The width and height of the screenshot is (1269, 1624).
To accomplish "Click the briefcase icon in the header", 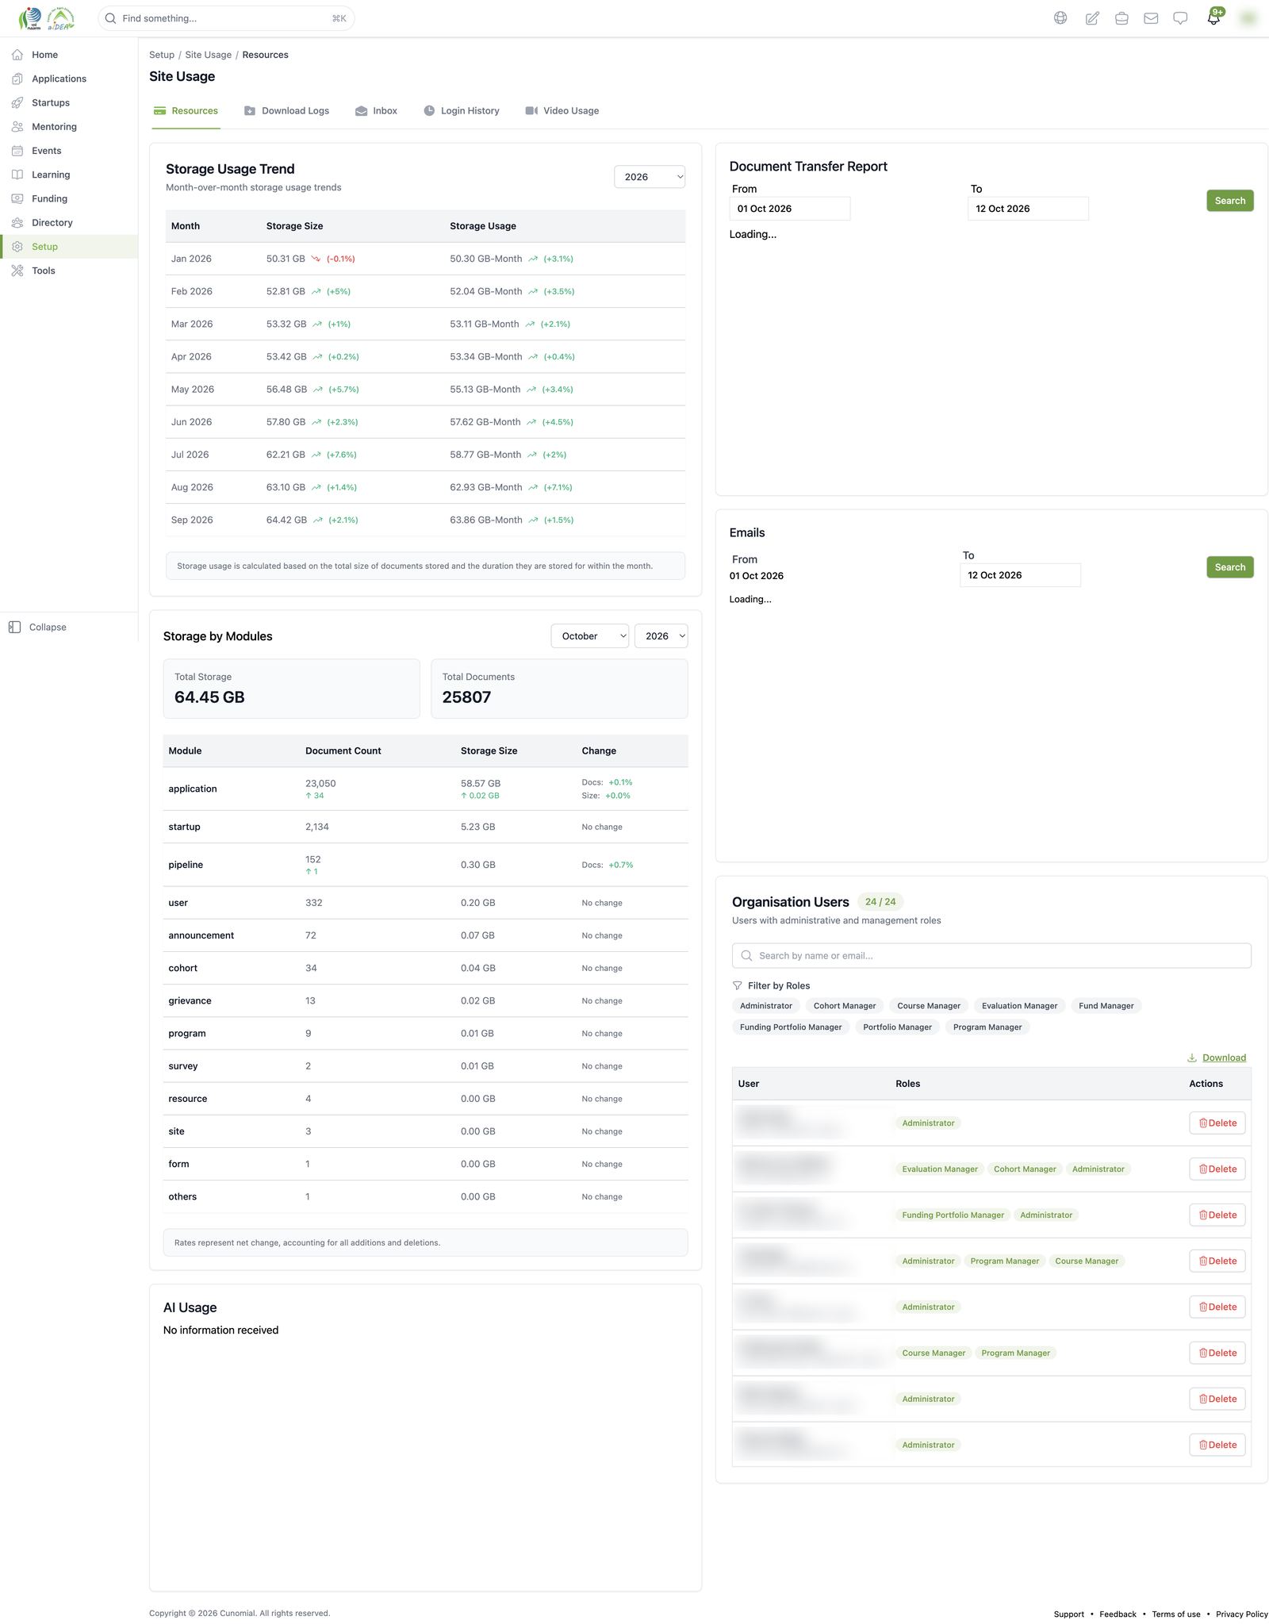I will tap(1121, 18).
